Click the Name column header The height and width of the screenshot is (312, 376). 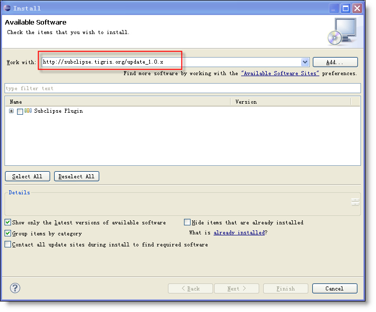pos(119,102)
